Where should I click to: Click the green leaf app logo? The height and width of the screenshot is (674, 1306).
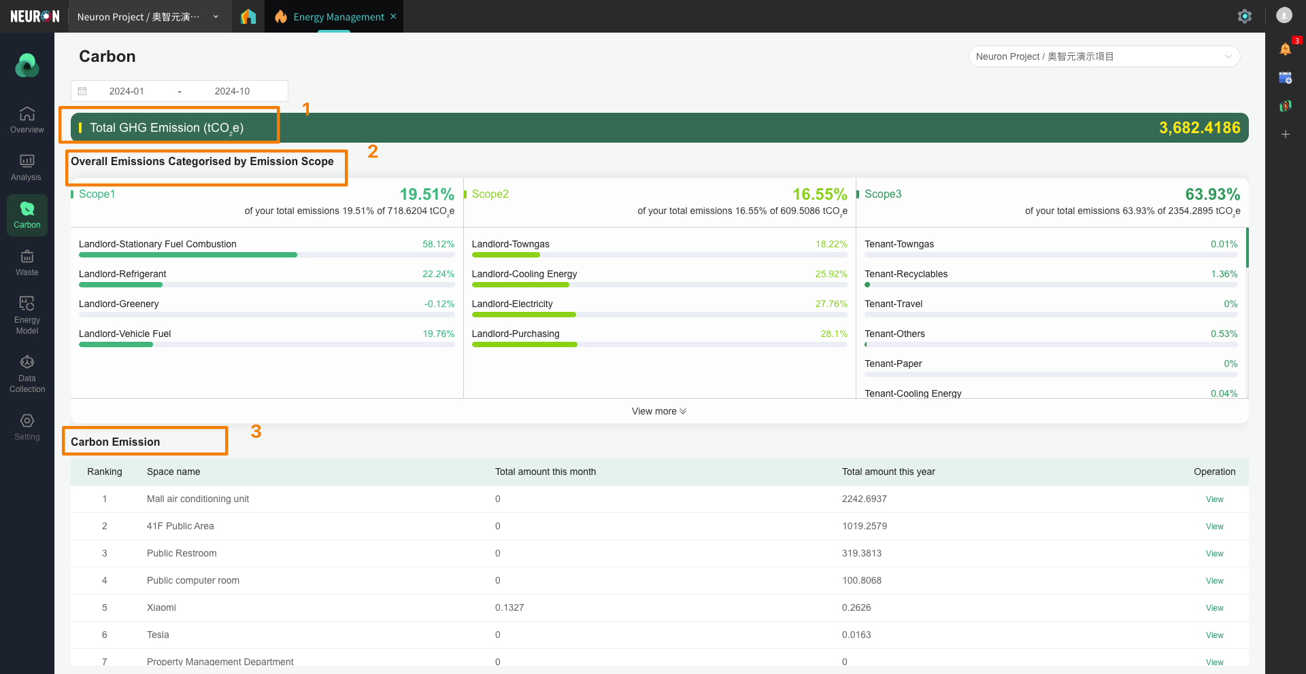27,65
